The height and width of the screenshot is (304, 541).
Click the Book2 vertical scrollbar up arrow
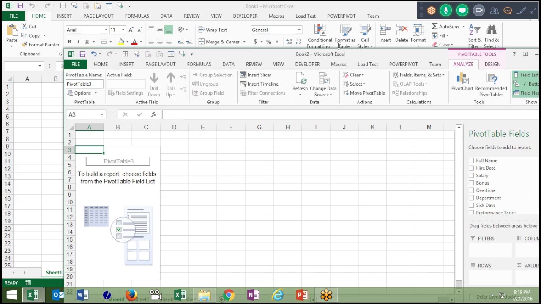coord(459,127)
